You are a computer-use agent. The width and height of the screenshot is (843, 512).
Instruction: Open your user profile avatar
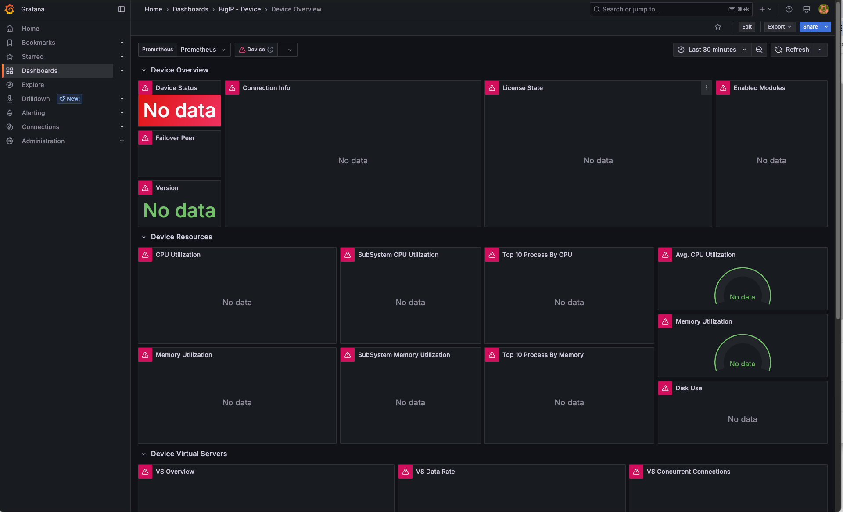824,9
